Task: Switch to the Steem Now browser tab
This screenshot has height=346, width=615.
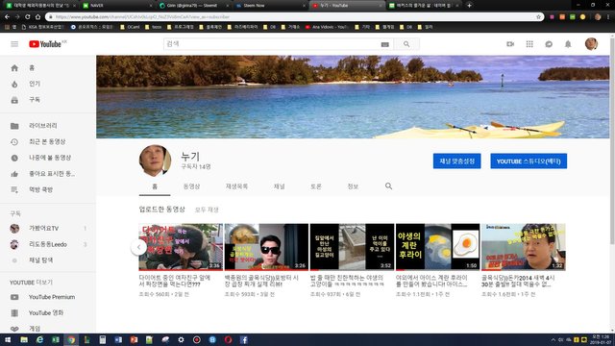Action: tap(271, 6)
